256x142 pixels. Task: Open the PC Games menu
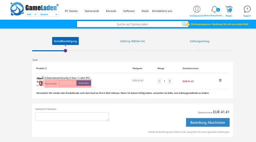tap(71, 11)
